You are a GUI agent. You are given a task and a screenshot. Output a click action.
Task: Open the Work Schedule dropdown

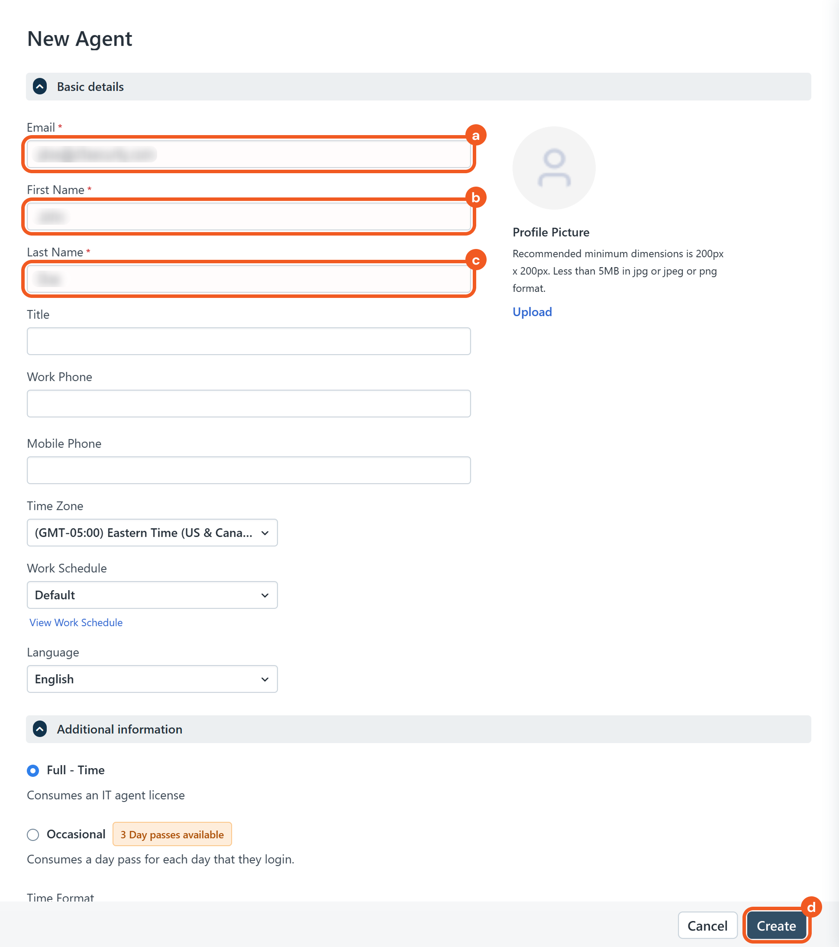coord(152,595)
